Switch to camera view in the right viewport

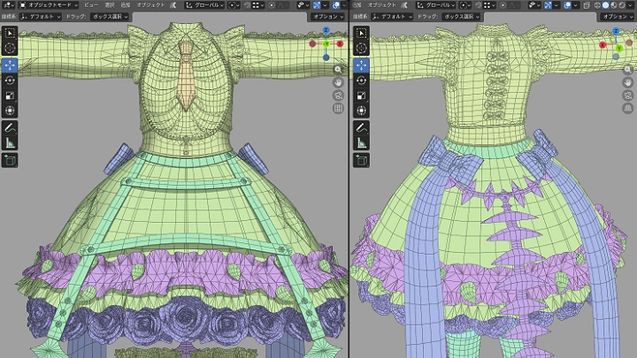tap(628, 95)
